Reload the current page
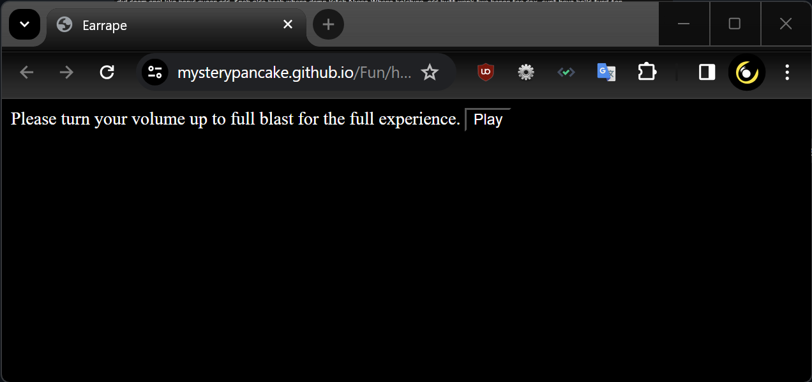Screen dimensions: 812x382 point(107,72)
